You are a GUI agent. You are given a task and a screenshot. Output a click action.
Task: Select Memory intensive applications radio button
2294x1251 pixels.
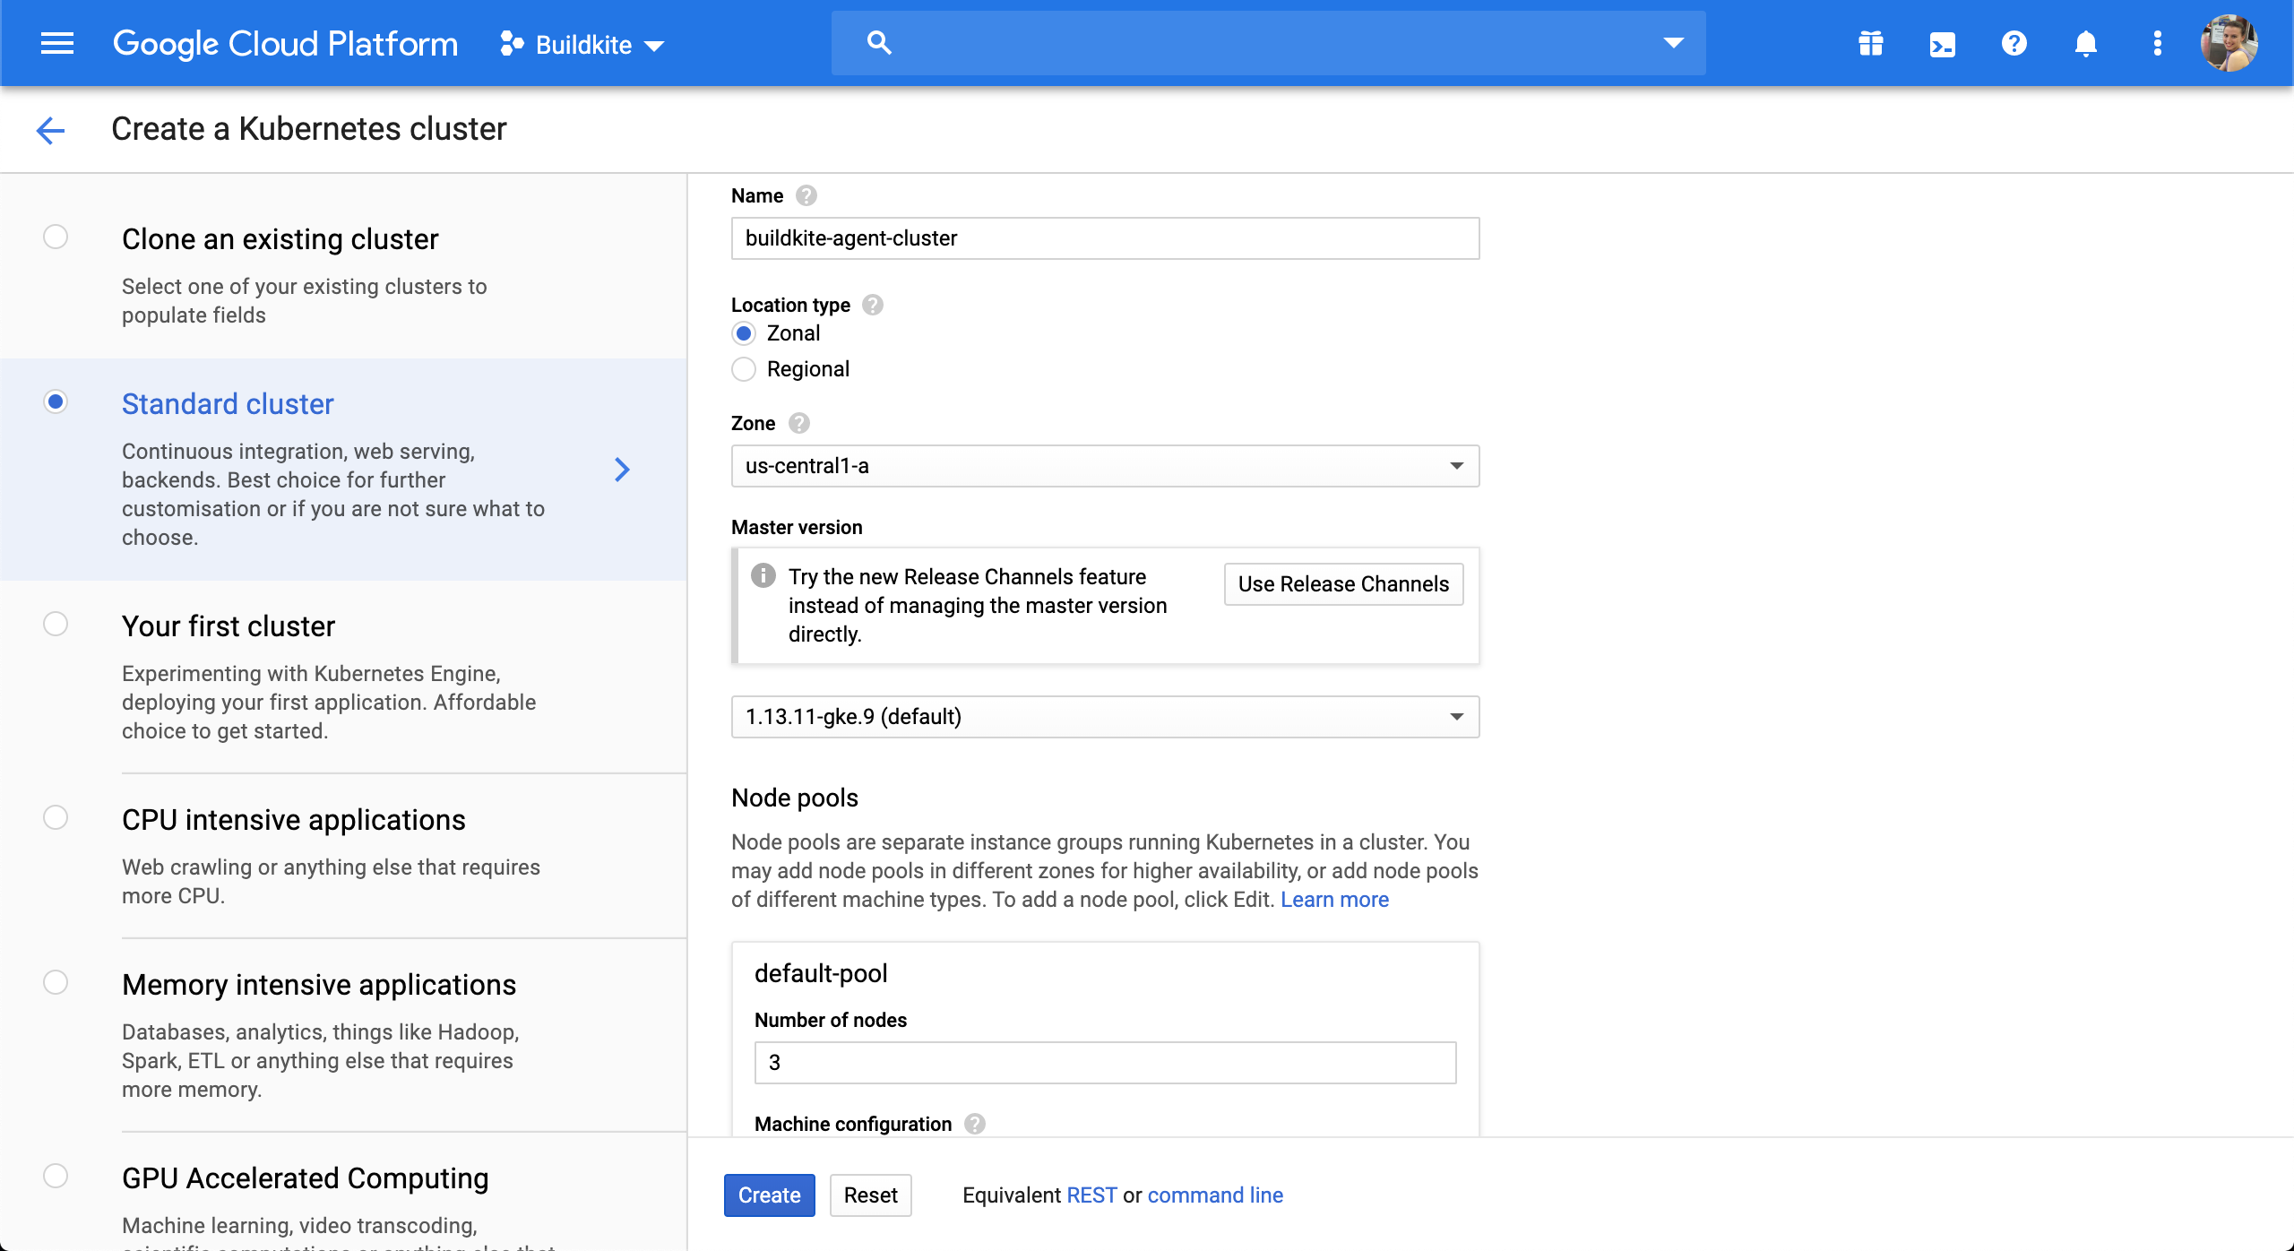click(x=56, y=982)
